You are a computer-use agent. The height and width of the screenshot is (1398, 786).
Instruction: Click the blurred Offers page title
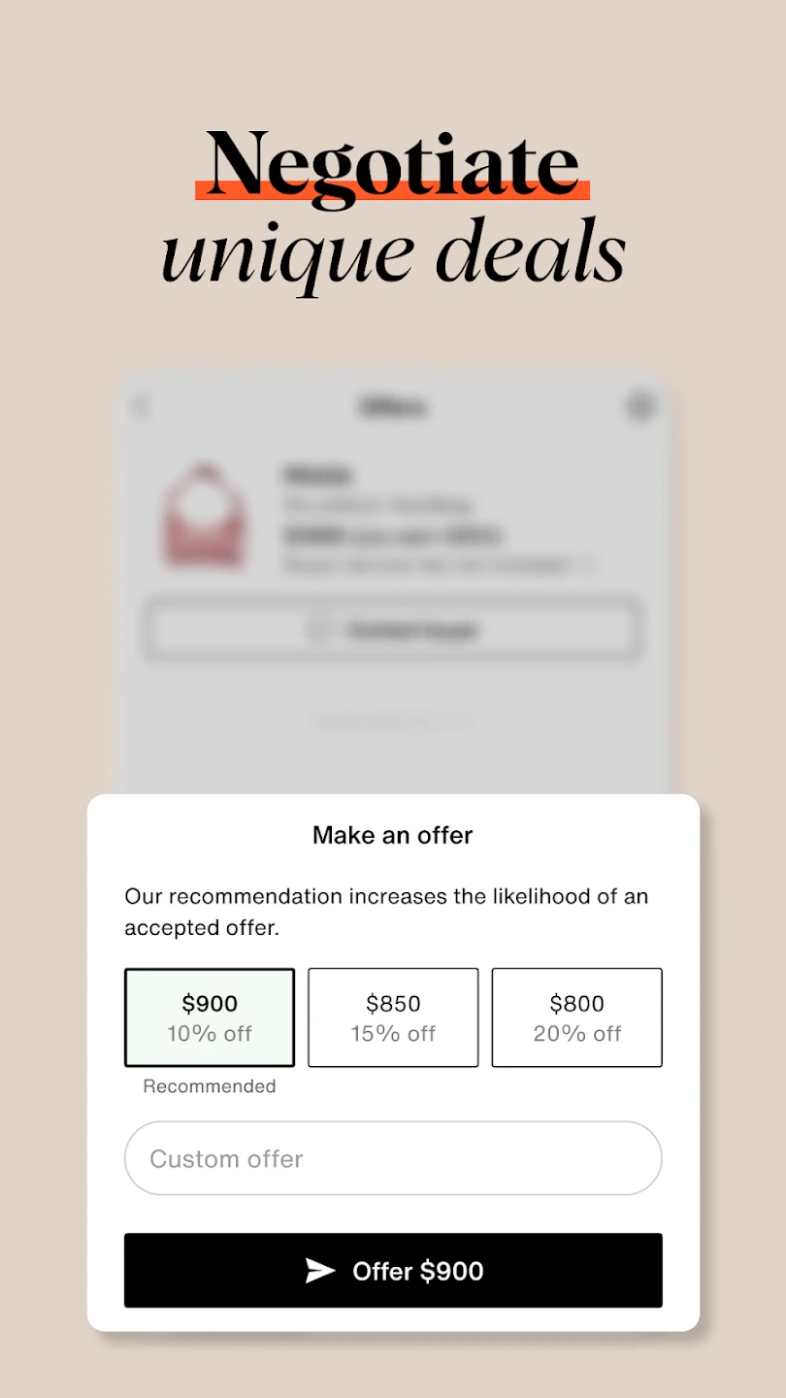pyautogui.click(x=393, y=406)
